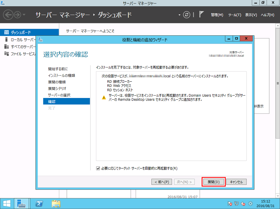Cancel the wizard with キャンセル
The width and height of the screenshot is (280, 209).
[x=236, y=181]
